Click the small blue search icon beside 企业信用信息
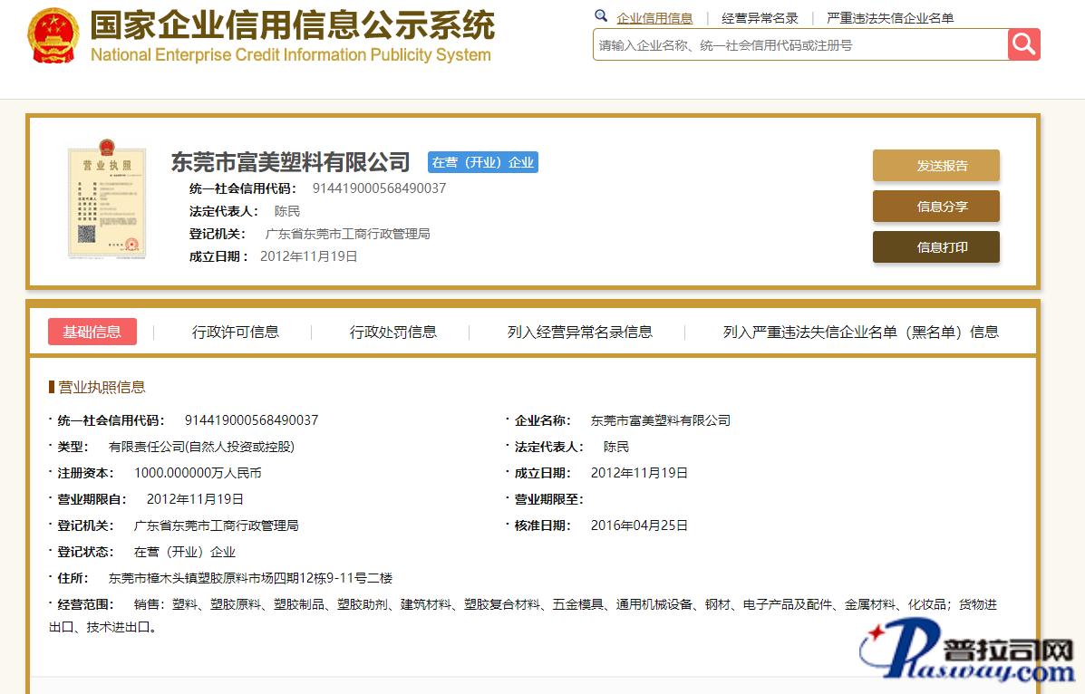Screen dimensions: 1085x694 coord(601,16)
